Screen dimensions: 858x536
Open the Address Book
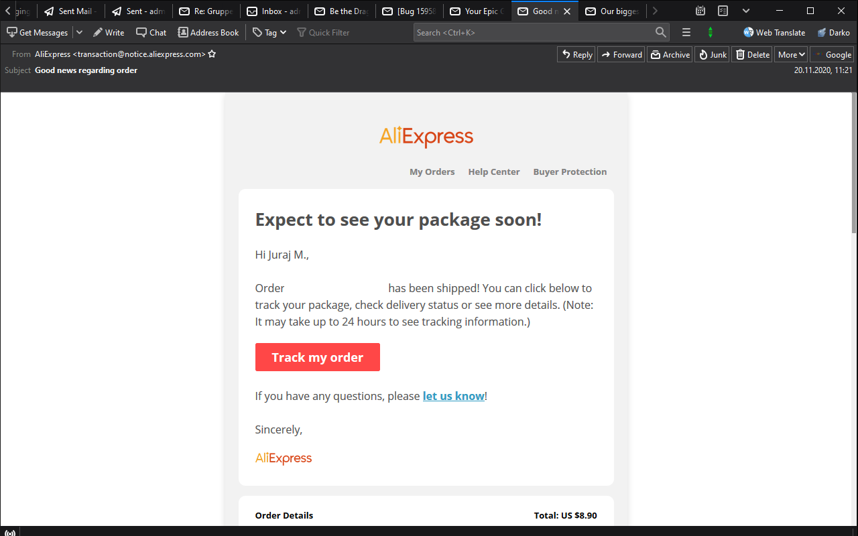click(208, 32)
